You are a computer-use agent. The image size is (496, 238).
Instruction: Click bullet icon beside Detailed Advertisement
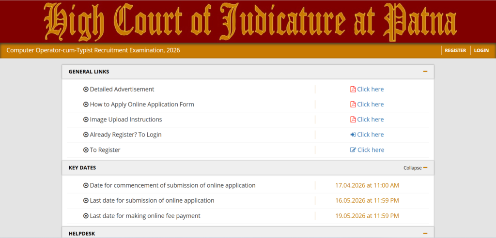pyautogui.click(x=86, y=89)
